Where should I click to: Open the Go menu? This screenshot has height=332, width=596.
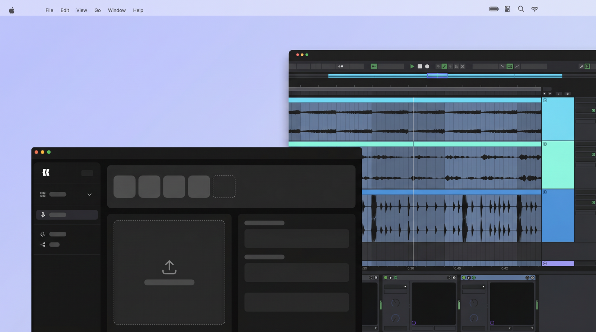pos(98,10)
